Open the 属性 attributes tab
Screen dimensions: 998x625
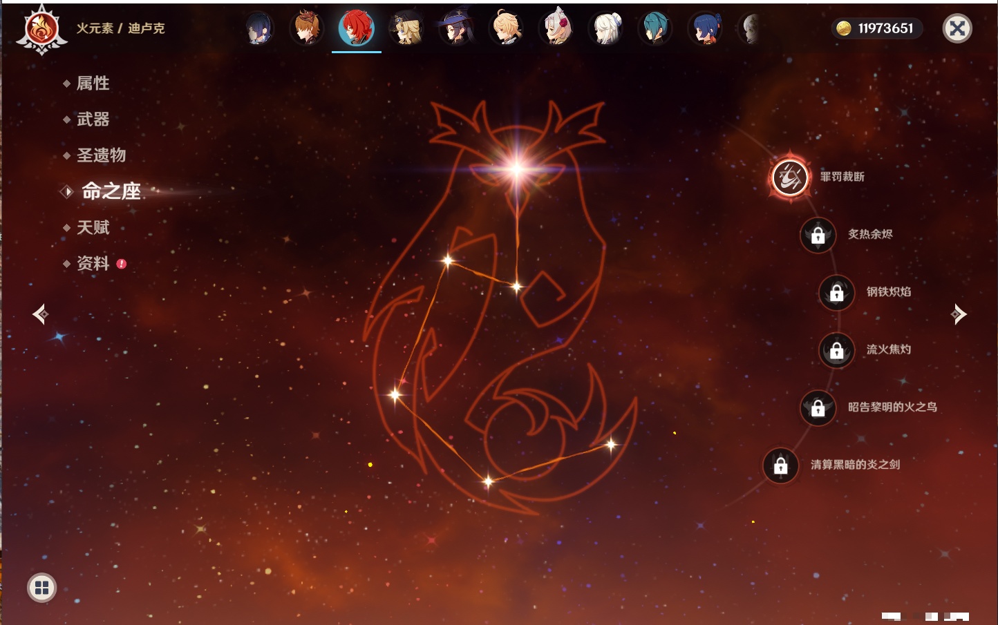click(93, 84)
